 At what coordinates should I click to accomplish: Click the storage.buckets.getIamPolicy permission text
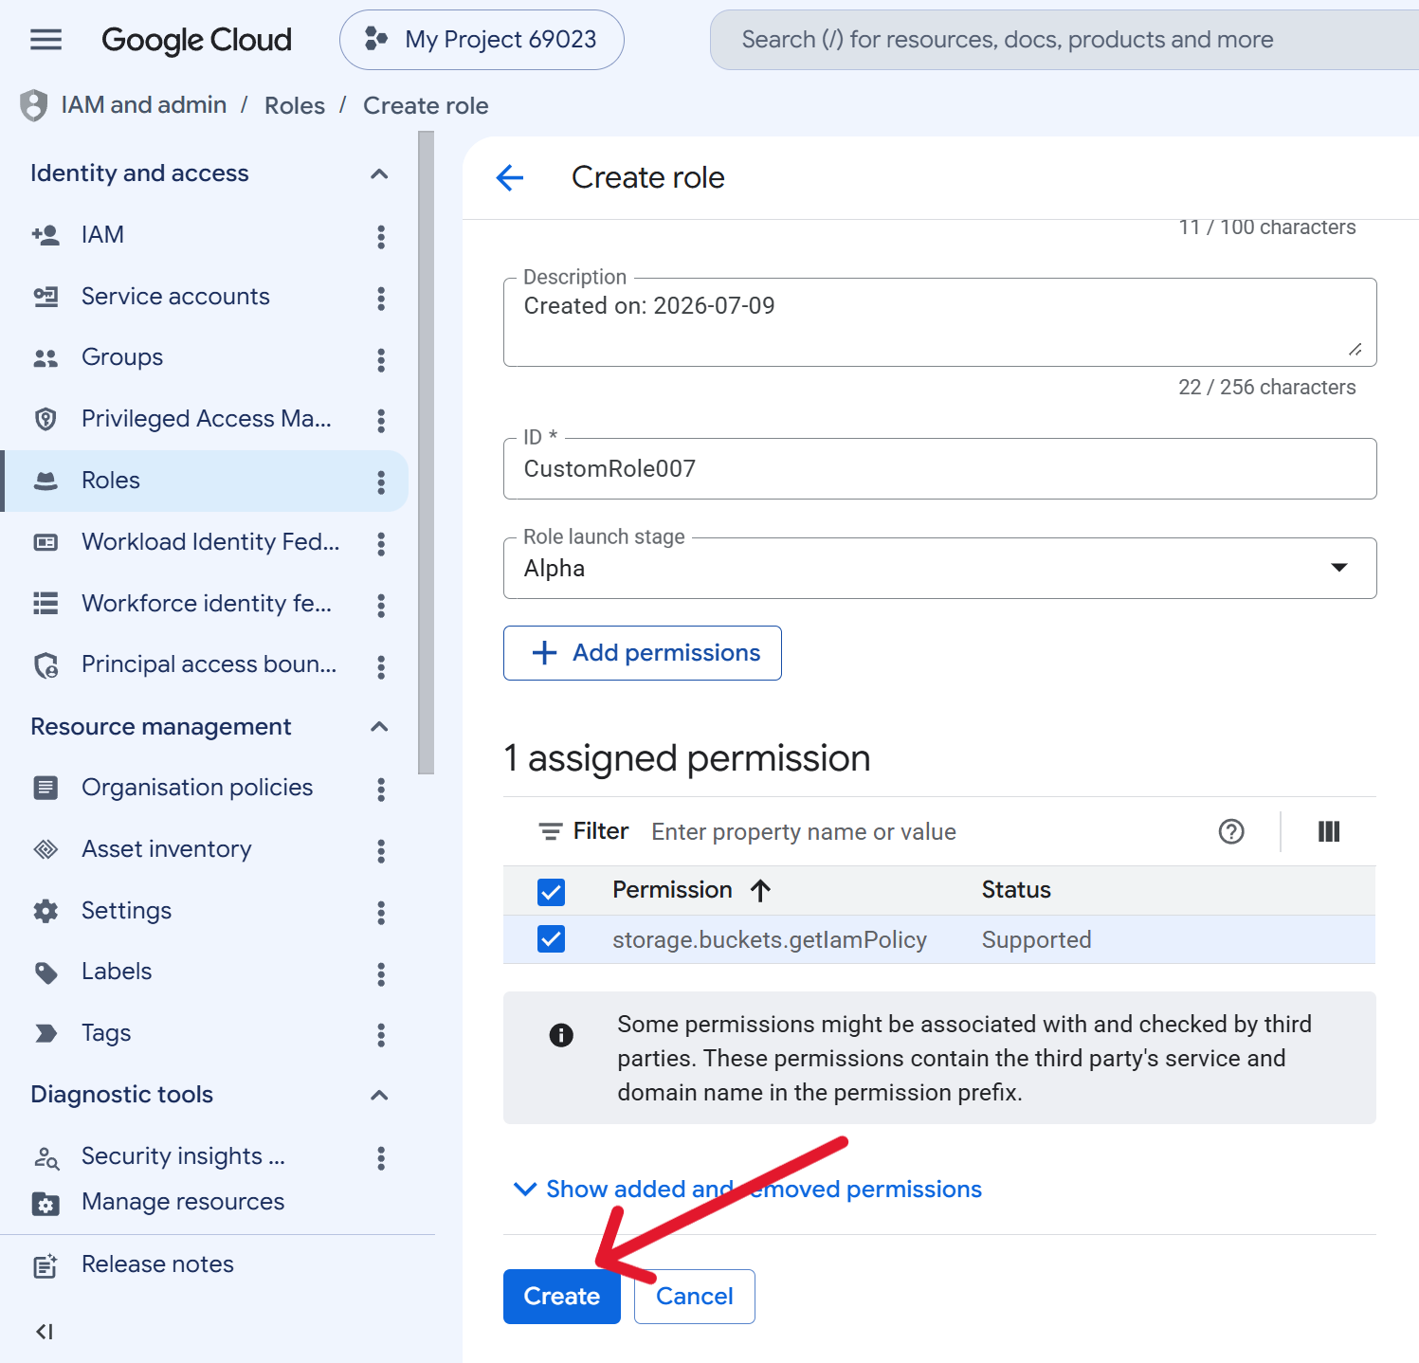(770, 939)
